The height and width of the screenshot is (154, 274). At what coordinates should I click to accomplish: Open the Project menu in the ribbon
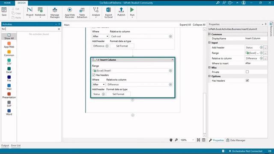click(x=30, y=12)
